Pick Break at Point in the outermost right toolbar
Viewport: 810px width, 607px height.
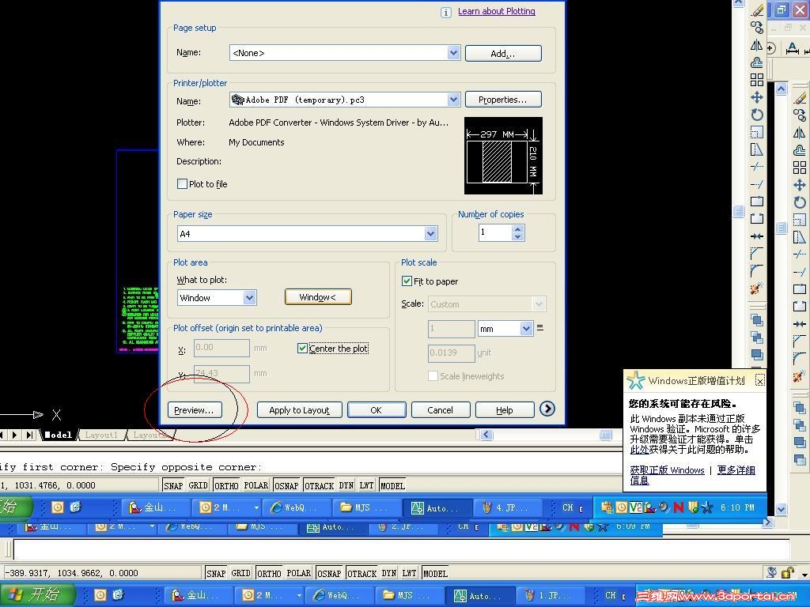pyautogui.click(x=800, y=289)
